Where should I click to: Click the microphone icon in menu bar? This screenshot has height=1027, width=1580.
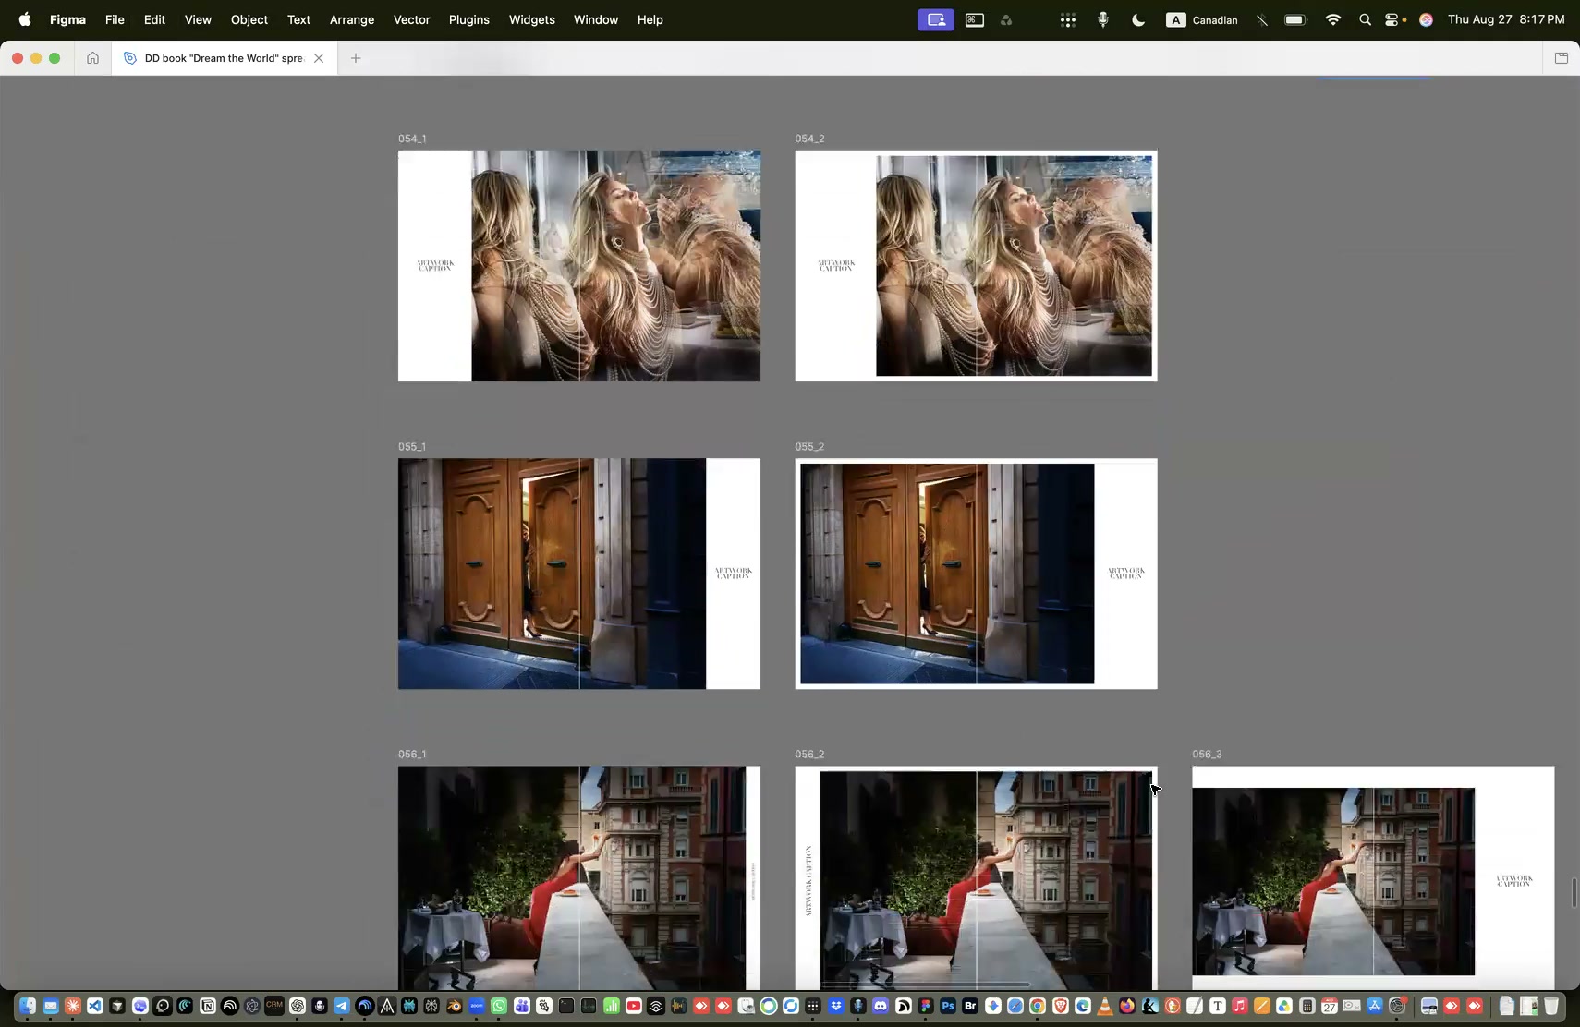[x=1103, y=19]
